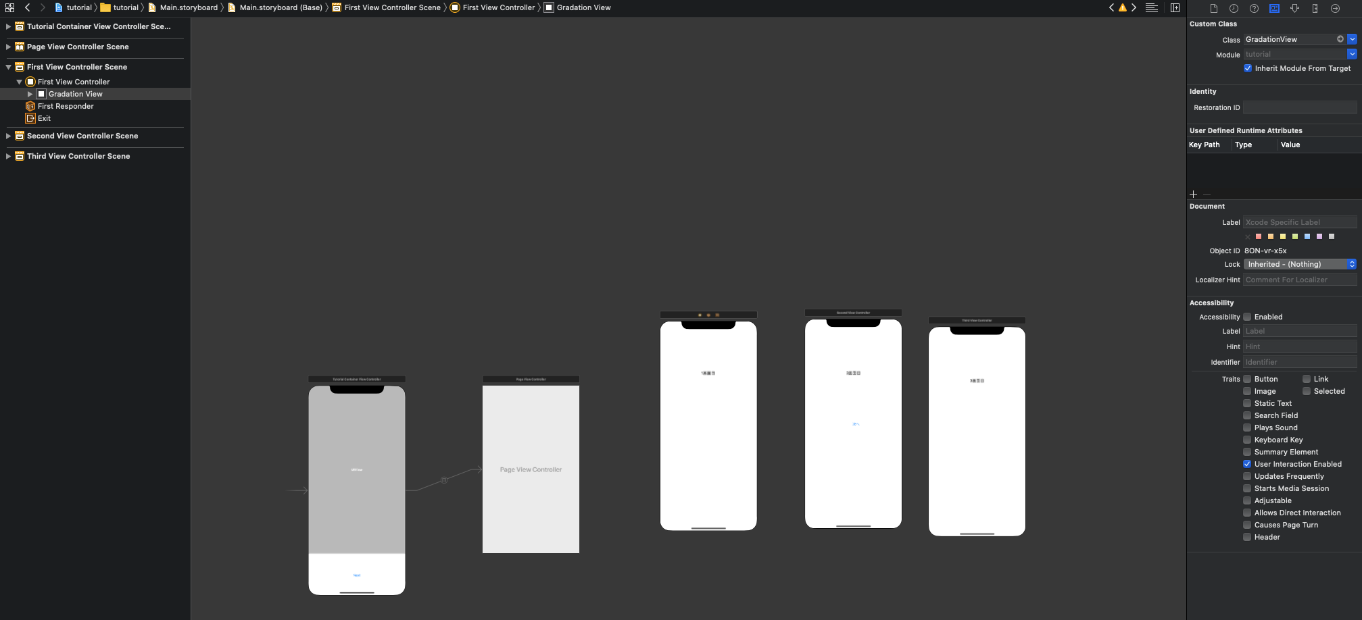This screenshot has height=620, width=1362.
Task: Check the Plays Sound trait
Action: tap(1248, 428)
